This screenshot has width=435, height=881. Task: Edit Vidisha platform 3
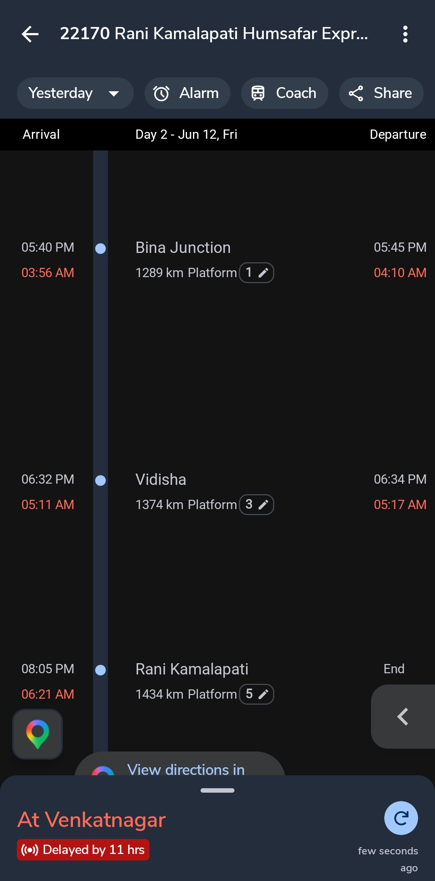[x=257, y=505]
